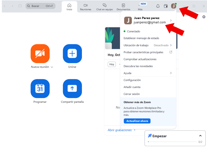207x147 pixels.
Task: Click the orange Nueva reunión camera icon
Action: [x=40, y=54]
